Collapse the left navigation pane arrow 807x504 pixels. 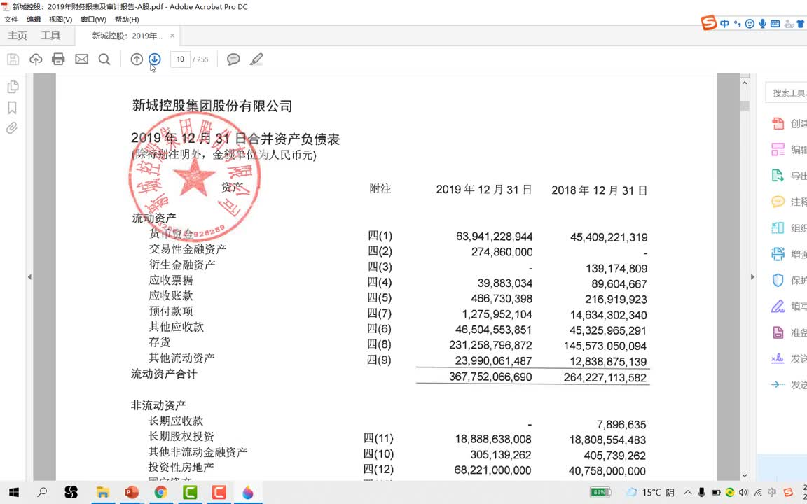point(29,277)
